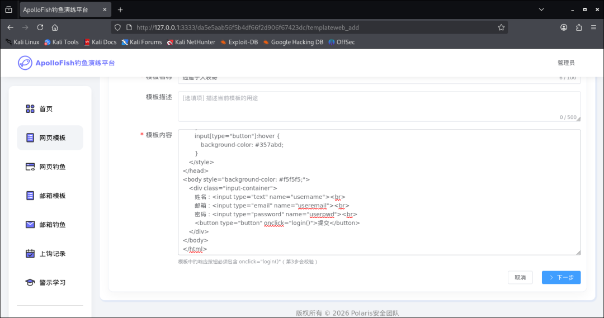Open Kali Tools bookmark
This screenshot has height=318, width=604.
point(62,42)
